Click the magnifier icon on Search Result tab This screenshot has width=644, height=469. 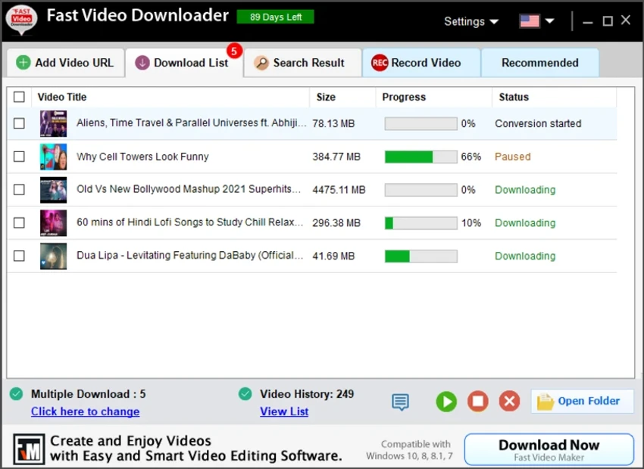[261, 63]
